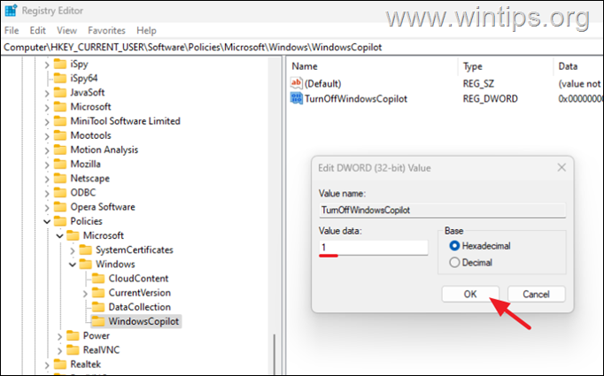Click the REG_SZ type cell

tap(478, 83)
